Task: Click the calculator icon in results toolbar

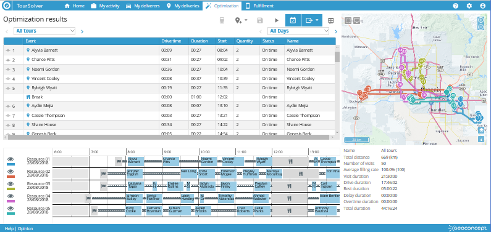Action: click(222, 20)
